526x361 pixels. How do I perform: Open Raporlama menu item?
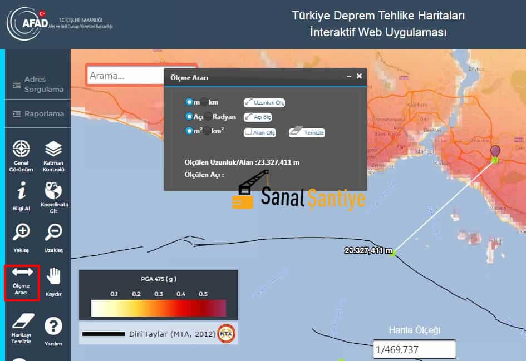(38, 114)
